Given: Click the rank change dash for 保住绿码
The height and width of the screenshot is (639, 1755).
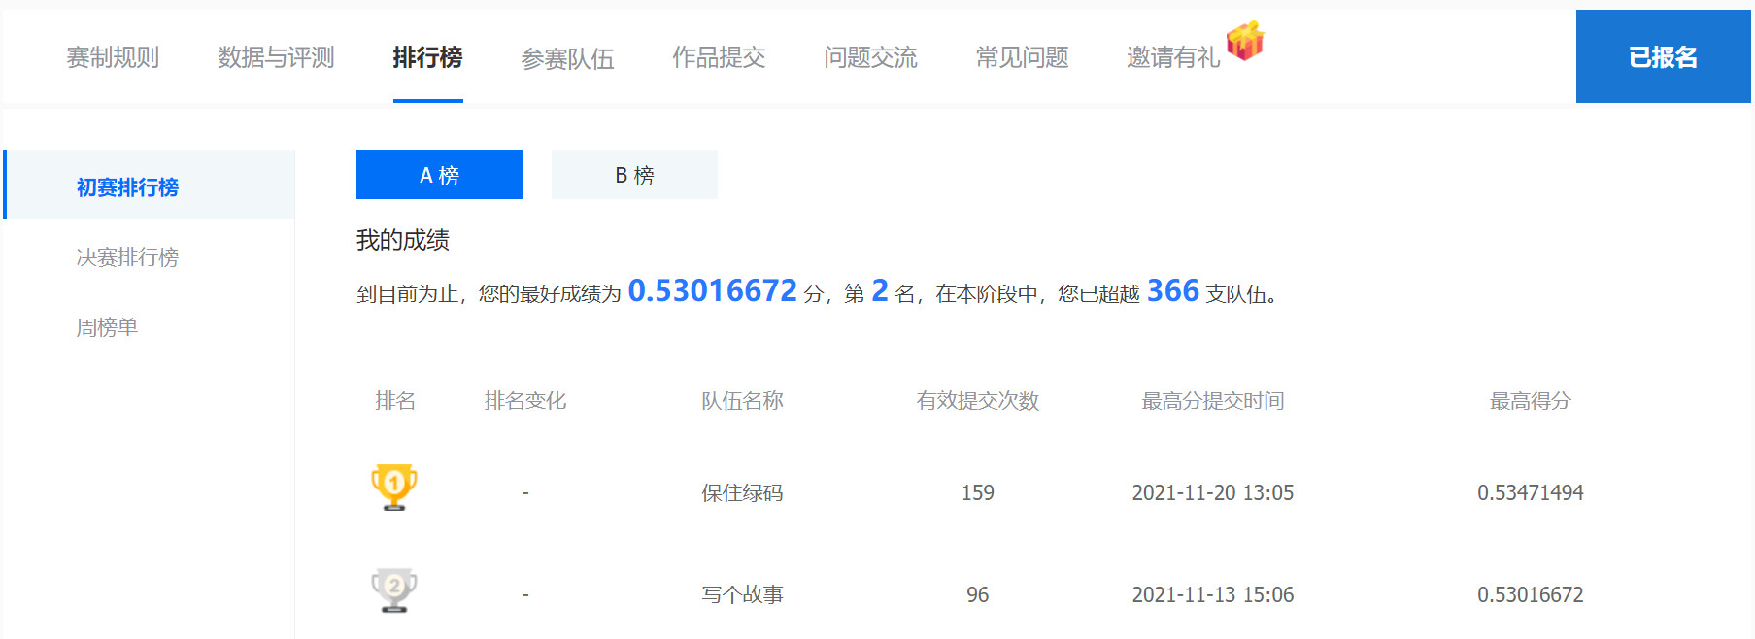Looking at the screenshot, I should tap(525, 493).
